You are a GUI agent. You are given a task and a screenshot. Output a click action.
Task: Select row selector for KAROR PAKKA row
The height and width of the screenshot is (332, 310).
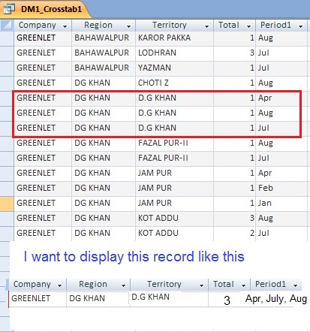(x=7, y=38)
